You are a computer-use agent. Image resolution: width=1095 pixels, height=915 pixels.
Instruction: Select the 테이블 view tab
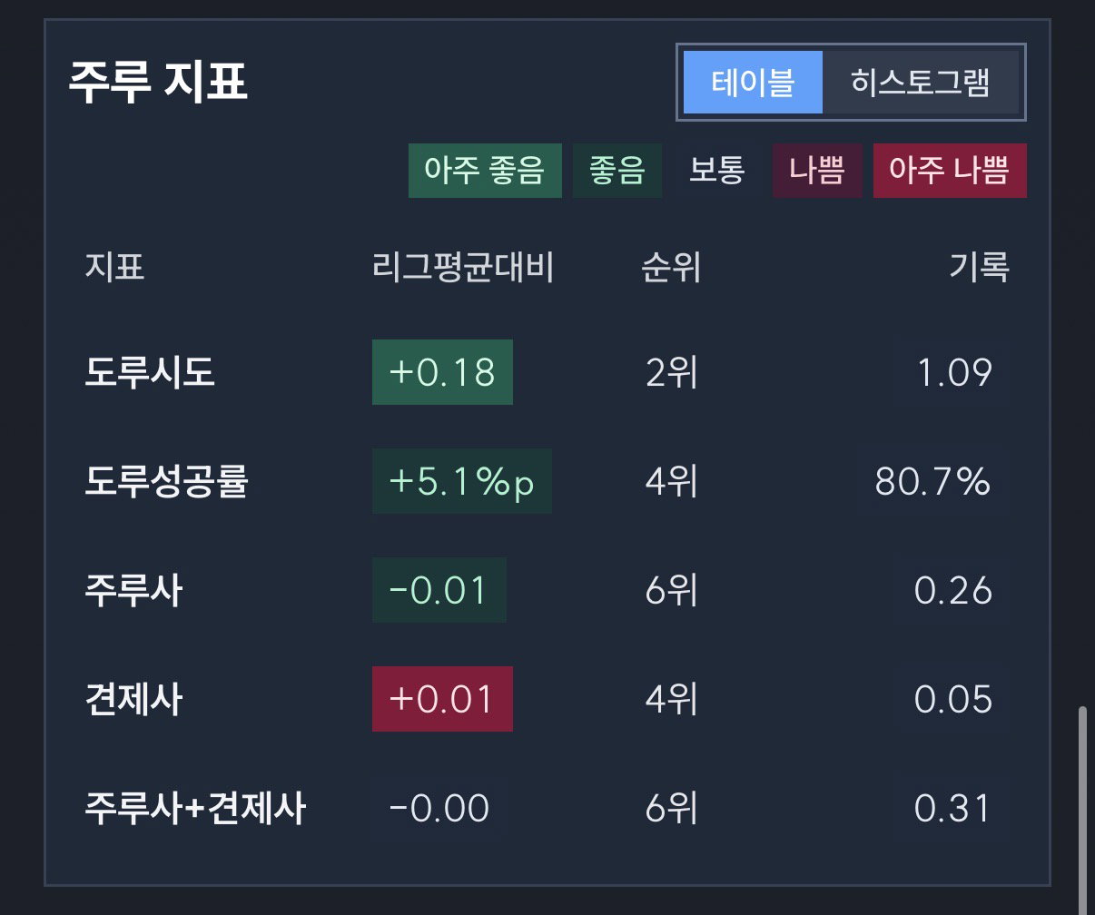pos(753,83)
